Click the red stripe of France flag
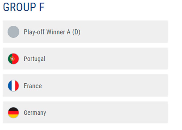 tap(17, 85)
